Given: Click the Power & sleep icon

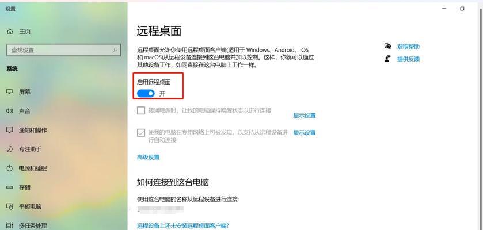Looking at the screenshot, I should (10, 168).
